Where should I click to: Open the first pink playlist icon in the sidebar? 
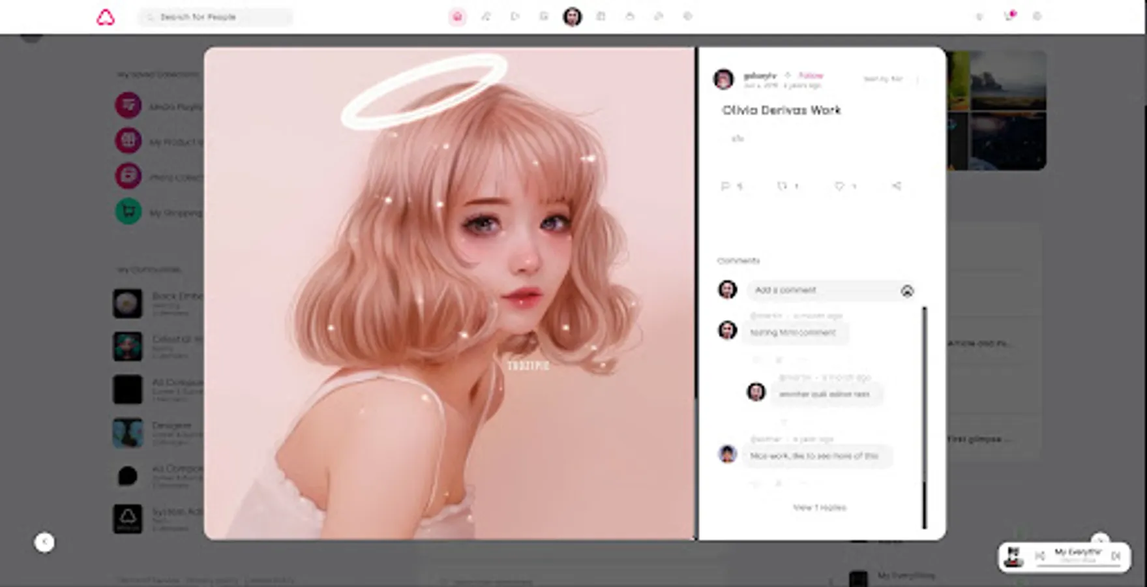pyautogui.click(x=128, y=105)
